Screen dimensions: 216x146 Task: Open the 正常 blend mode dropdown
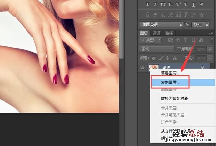pos(157,49)
